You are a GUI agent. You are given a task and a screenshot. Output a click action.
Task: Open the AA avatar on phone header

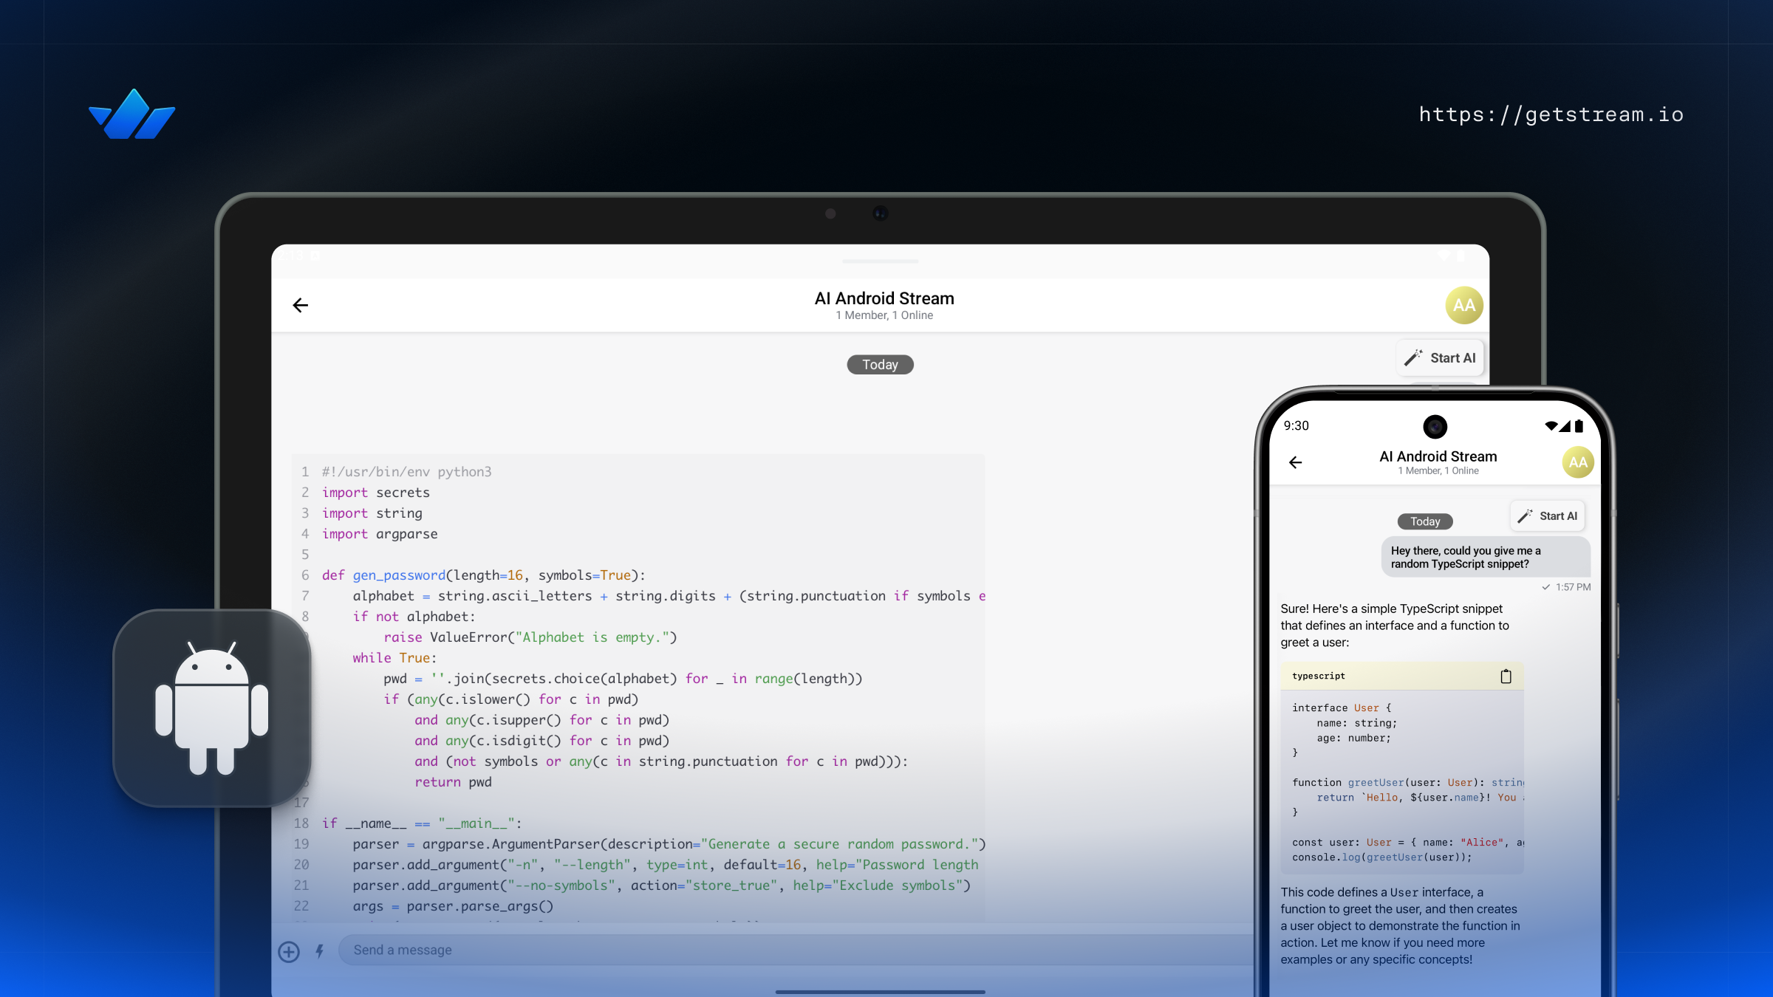1577,462
